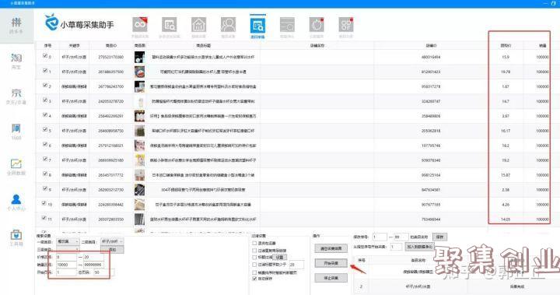
Task: Click the product thumbnail in row 1
Action: click(x=140, y=72)
